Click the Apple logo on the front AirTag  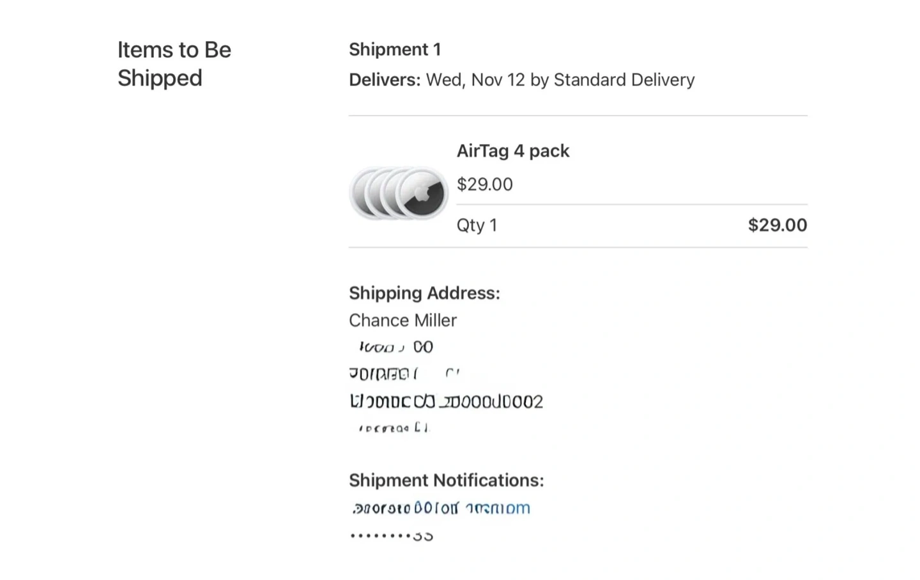pyautogui.click(x=420, y=193)
